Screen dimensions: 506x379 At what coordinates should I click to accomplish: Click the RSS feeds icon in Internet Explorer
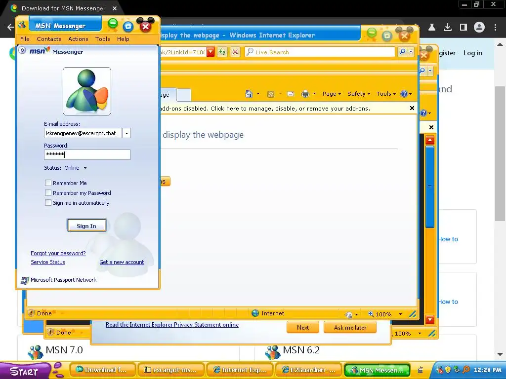click(x=270, y=94)
